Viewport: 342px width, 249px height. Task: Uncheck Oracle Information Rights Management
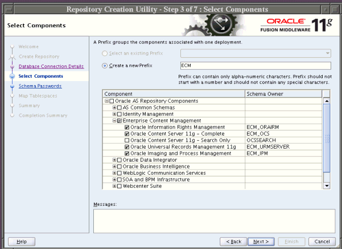pyautogui.click(x=127, y=127)
